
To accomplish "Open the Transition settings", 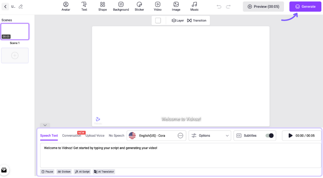I will (x=196, y=20).
